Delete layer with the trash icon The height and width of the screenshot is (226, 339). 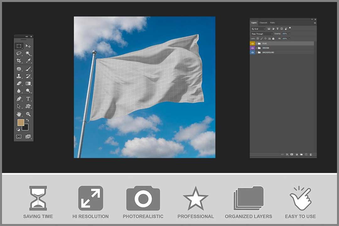click(x=311, y=154)
